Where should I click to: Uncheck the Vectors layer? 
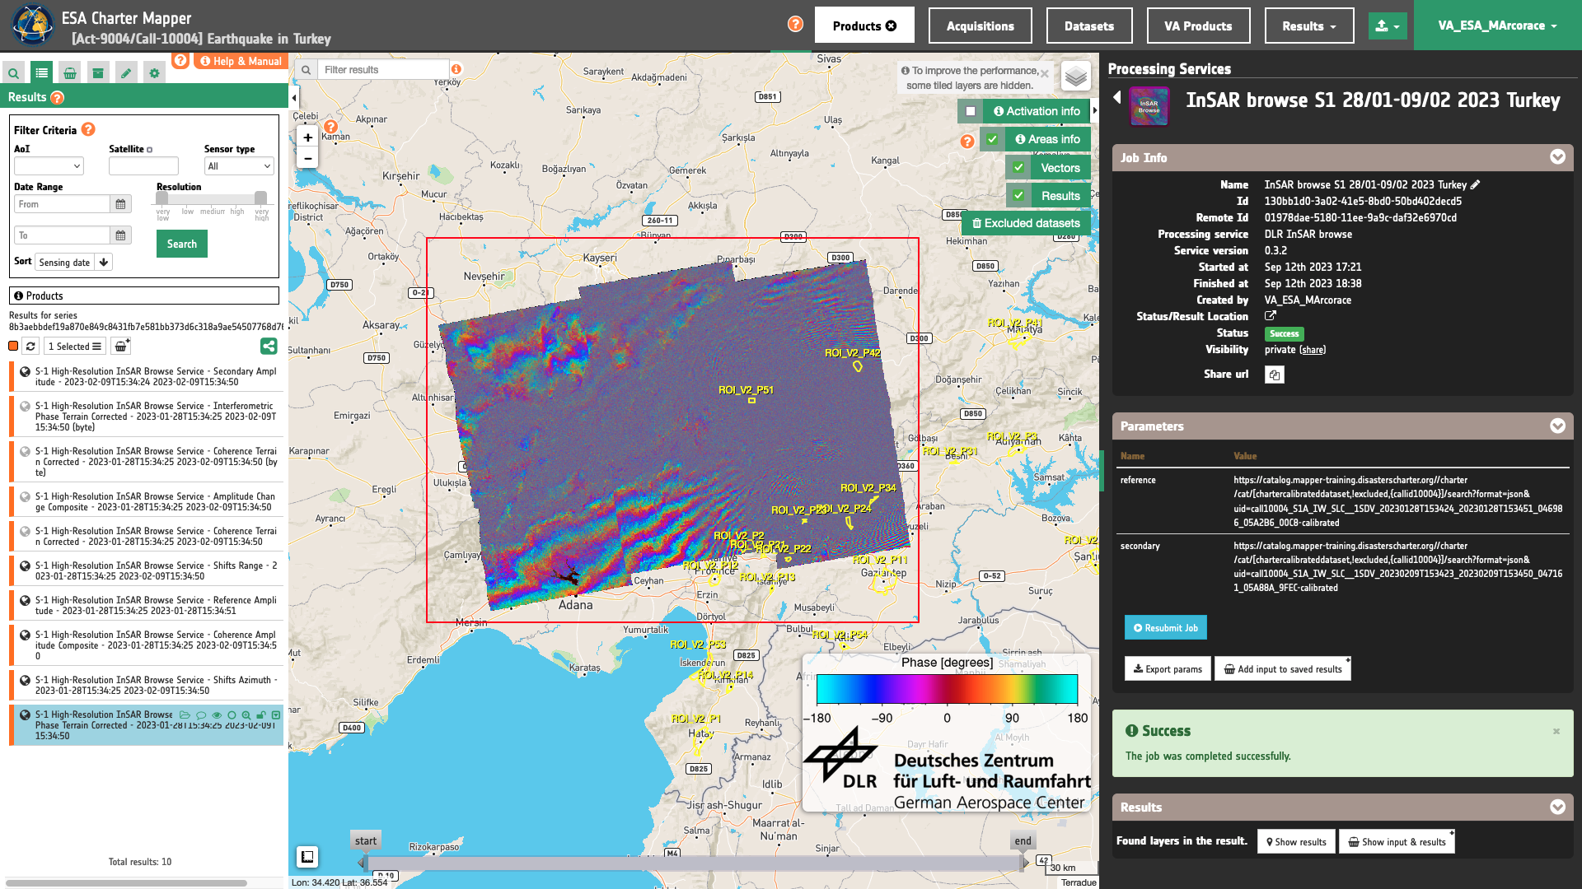coord(1019,168)
